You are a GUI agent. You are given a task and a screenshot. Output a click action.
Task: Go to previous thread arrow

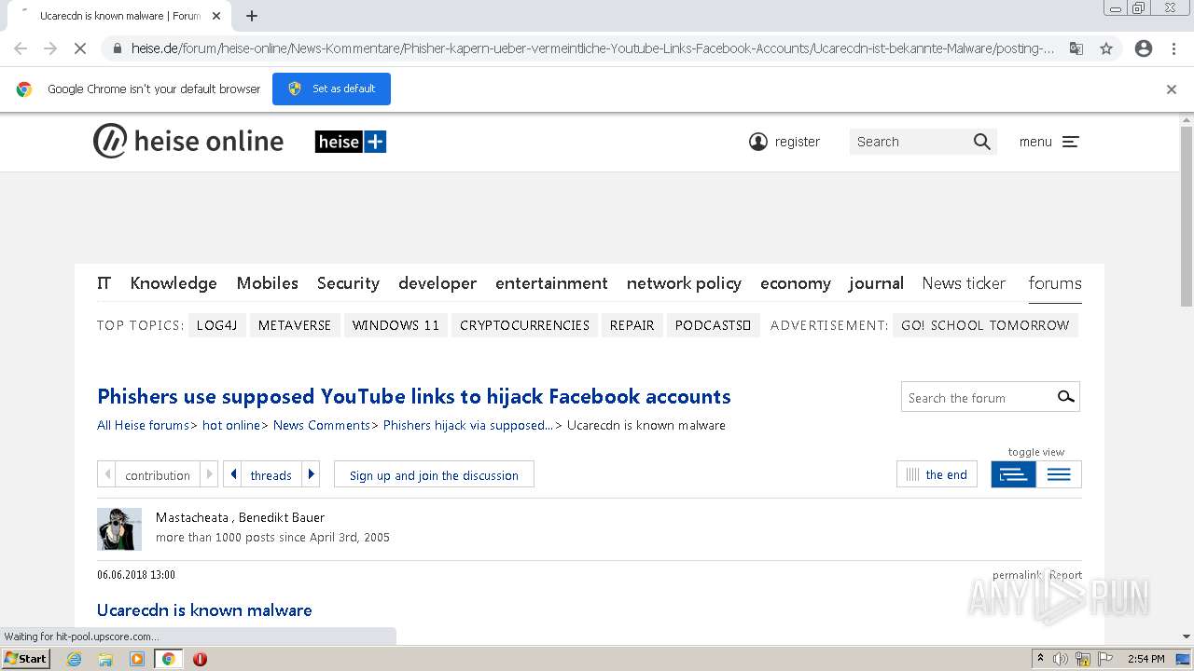point(232,474)
